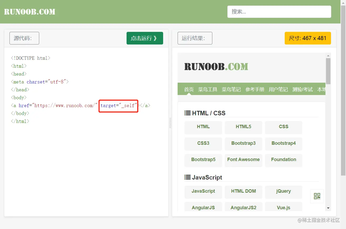The width and height of the screenshot is (346, 229).
Task: Click the </html> closing tag line
Action: pyautogui.click(x=20, y=121)
